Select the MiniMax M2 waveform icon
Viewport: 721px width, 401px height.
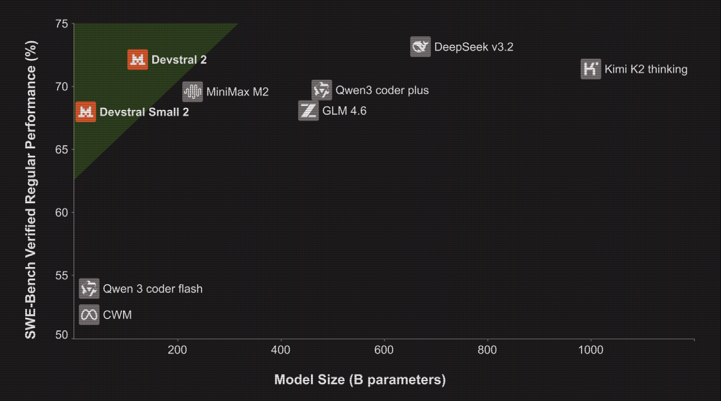pyautogui.click(x=193, y=92)
